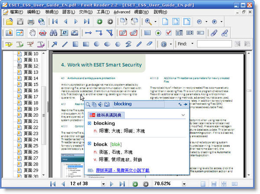Open search with the binoculars icon
The height and width of the screenshot is (194, 260).
pos(53,33)
